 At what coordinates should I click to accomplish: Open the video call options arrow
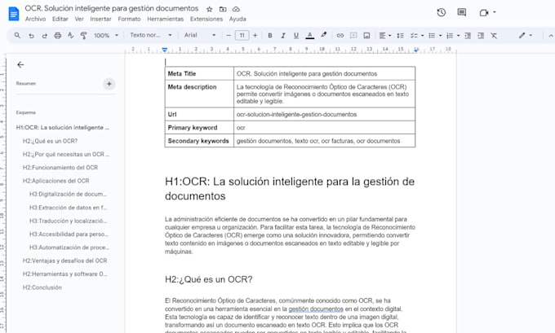[x=495, y=12]
